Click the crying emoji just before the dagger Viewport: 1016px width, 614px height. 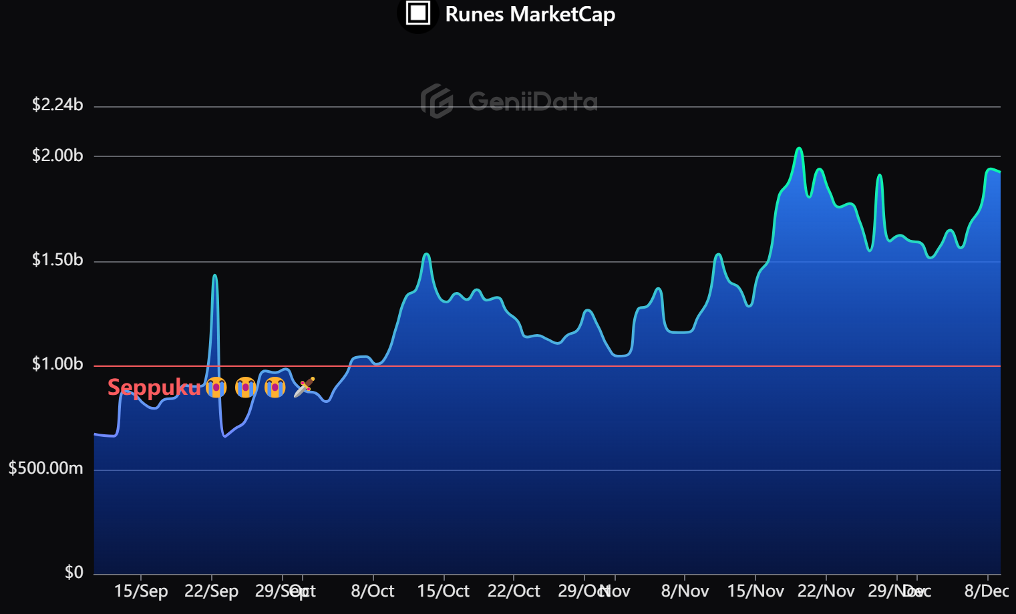point(275,387)
